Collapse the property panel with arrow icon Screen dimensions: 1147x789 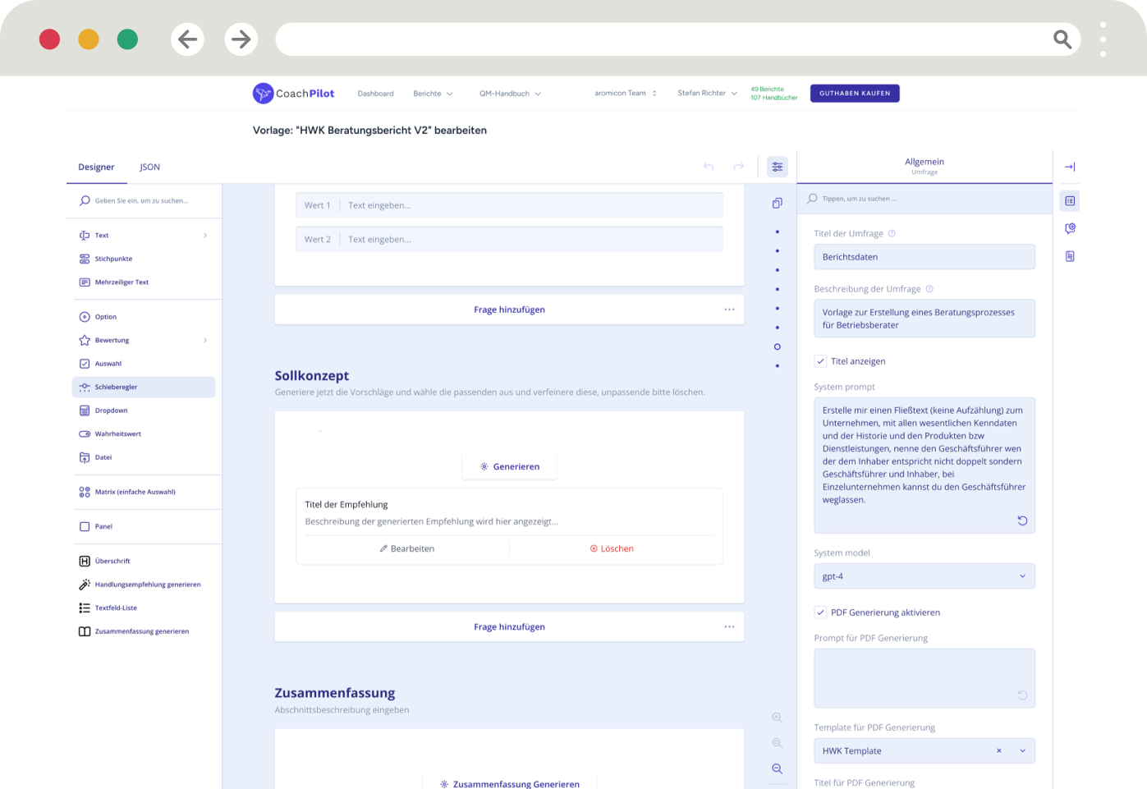(x=1070, y=167)
